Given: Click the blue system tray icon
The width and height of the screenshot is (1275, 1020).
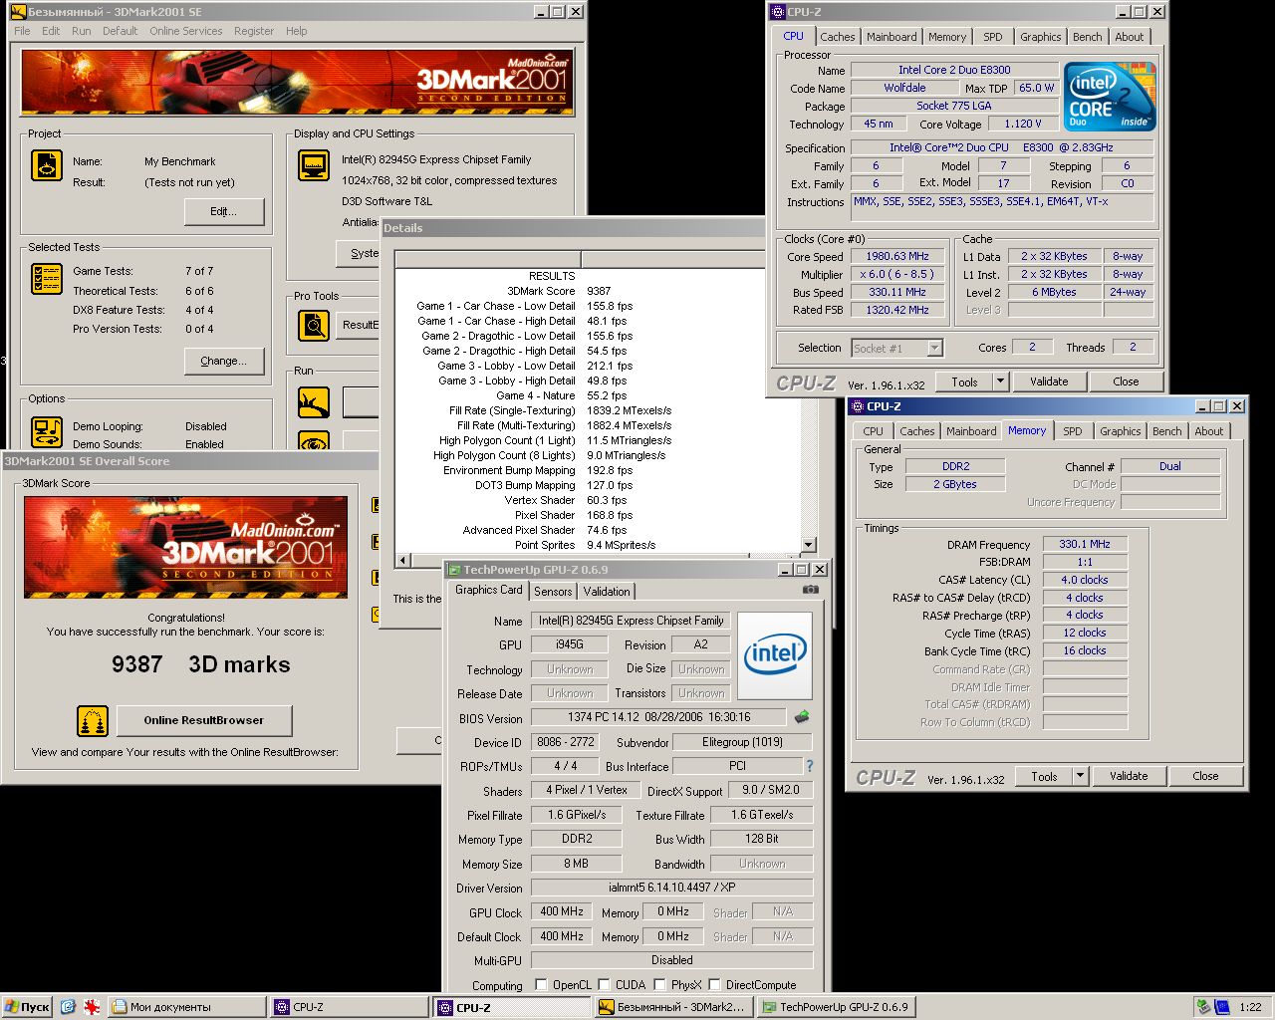Looking at the screenshot, I should point(1222,1007).
